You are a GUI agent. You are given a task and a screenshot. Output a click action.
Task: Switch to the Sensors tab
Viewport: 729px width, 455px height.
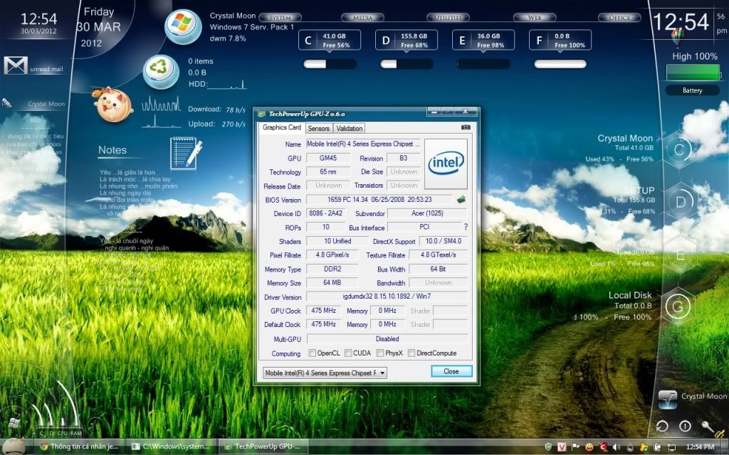(318, 129)
